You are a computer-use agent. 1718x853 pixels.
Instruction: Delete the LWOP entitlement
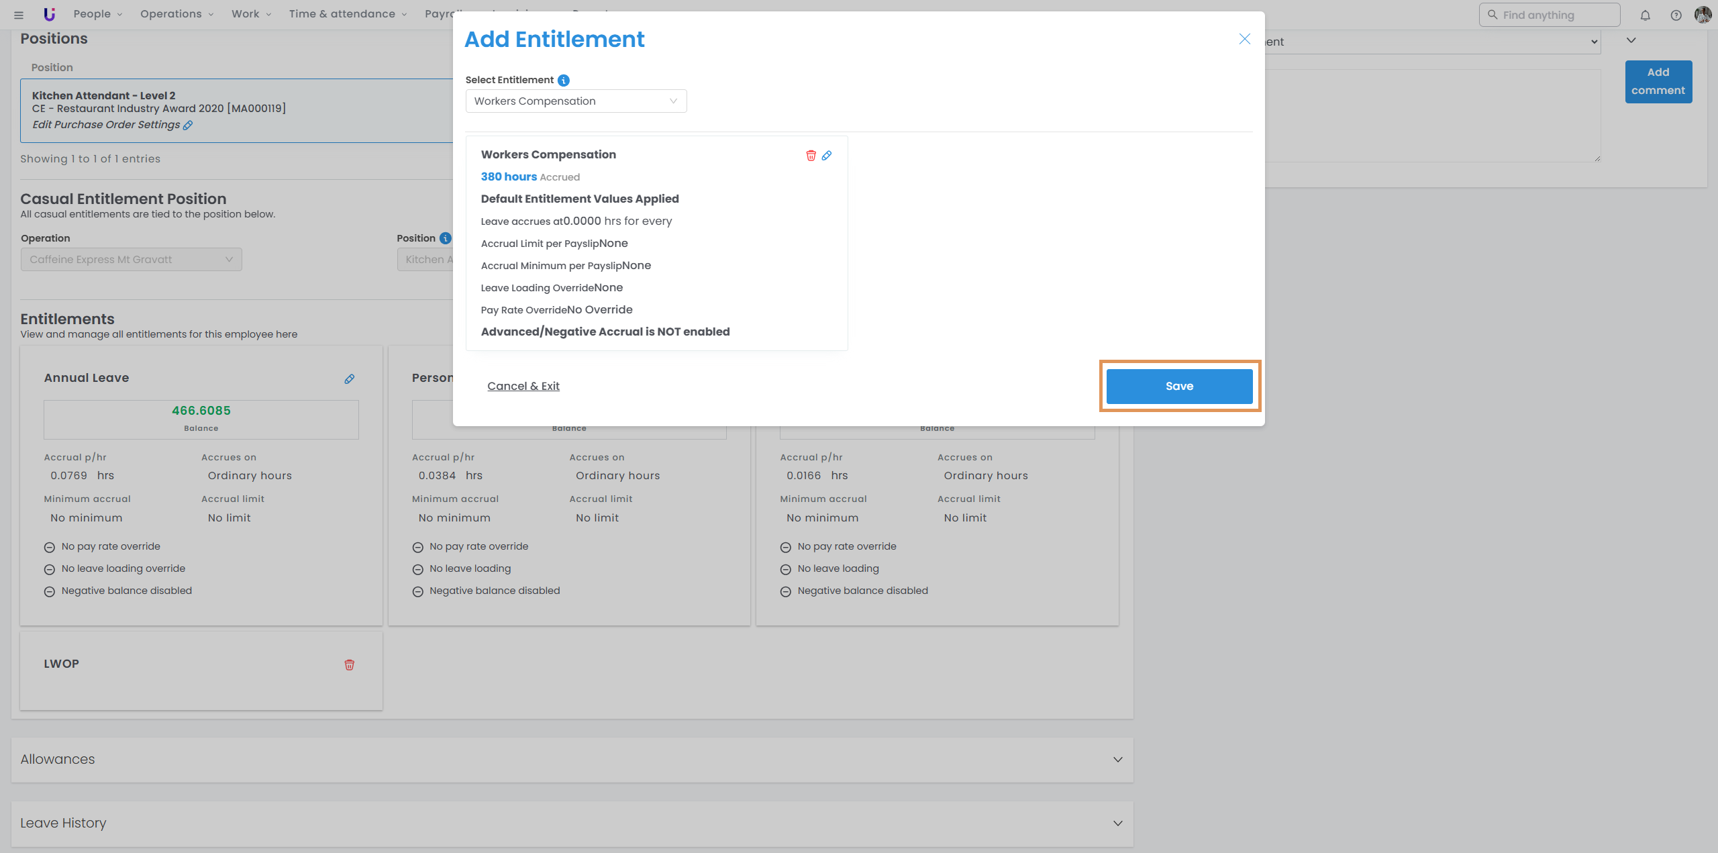349,665
